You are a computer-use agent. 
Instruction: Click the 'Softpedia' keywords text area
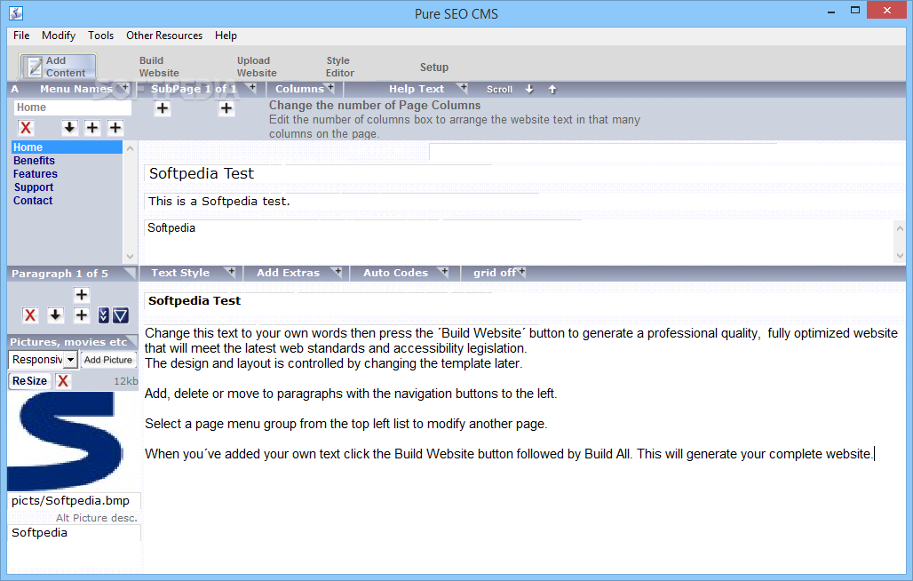pyautogui.click(x=518, y=241)
